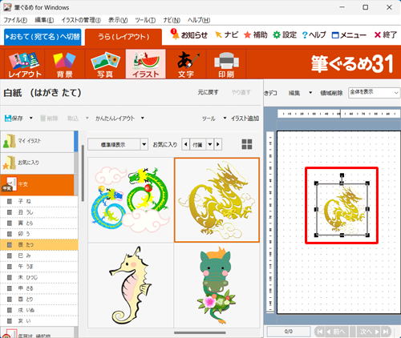
Task: Click the 終了 X icon
Action: (x=378, y=34)
